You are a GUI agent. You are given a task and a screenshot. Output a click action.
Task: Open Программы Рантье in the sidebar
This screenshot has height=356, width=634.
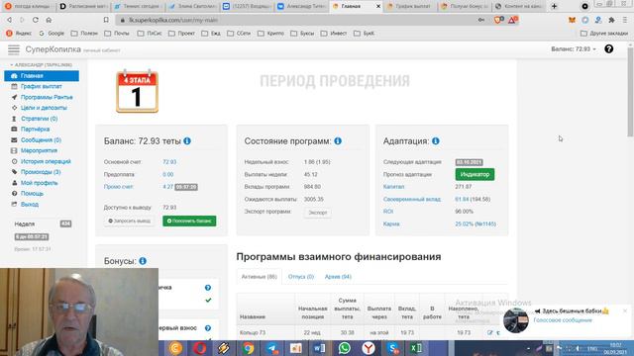point(47,97)
